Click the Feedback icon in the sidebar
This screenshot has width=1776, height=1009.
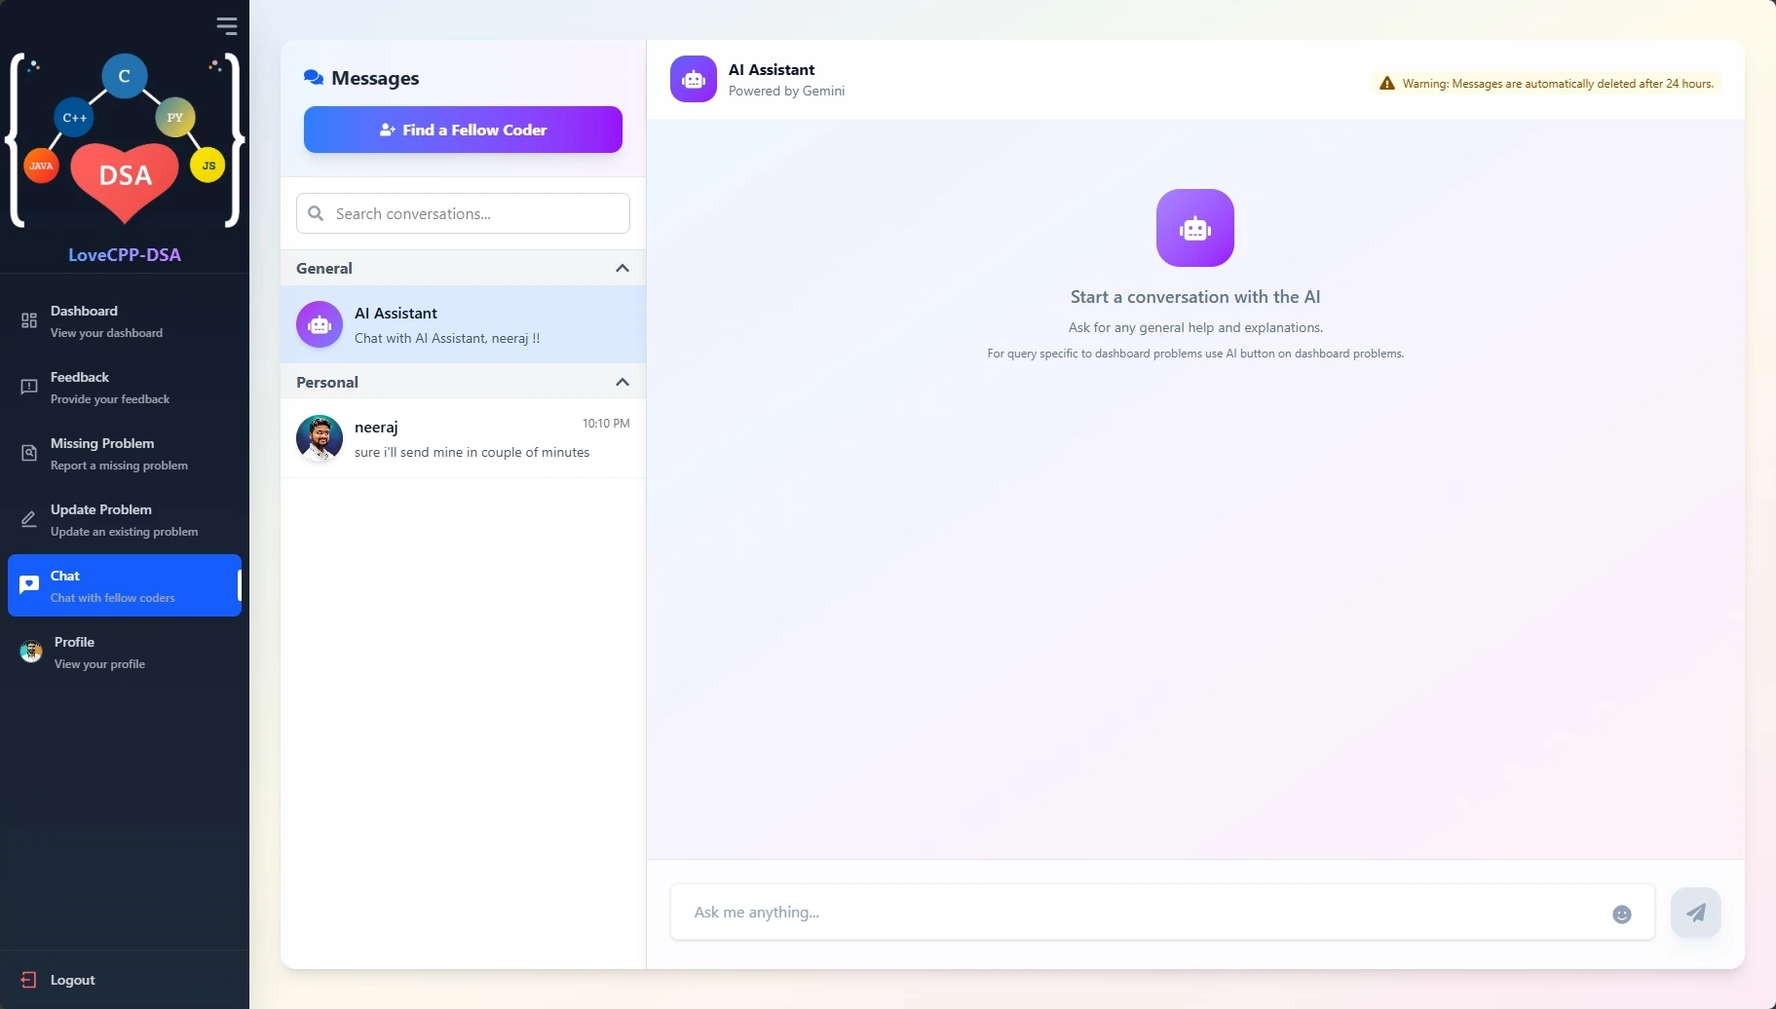[x=30, y=386]
